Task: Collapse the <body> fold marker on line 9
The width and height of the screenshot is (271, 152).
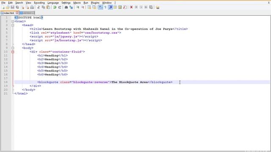Action: click(x=13, y=48)
